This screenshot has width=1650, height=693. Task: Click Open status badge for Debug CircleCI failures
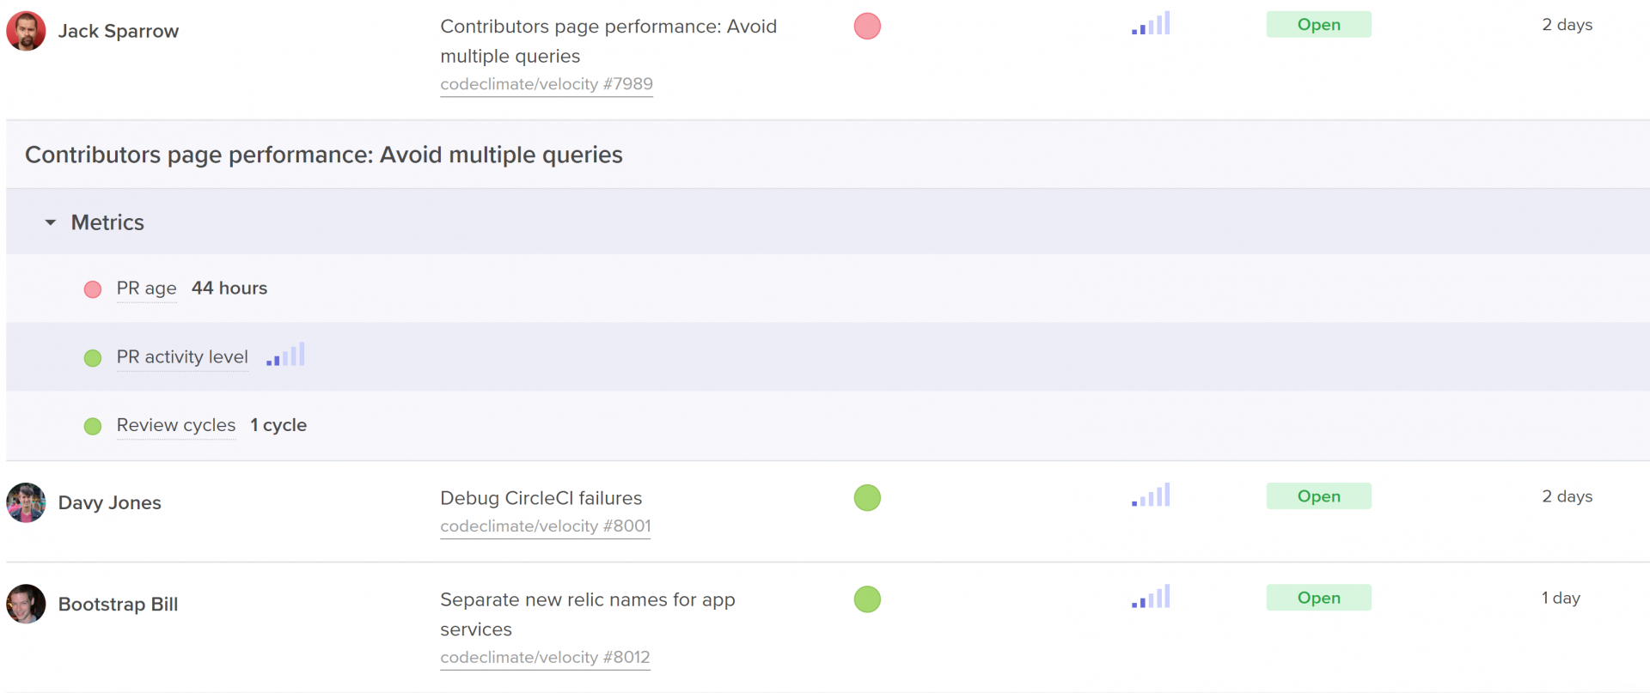[x=1318, y=496]
